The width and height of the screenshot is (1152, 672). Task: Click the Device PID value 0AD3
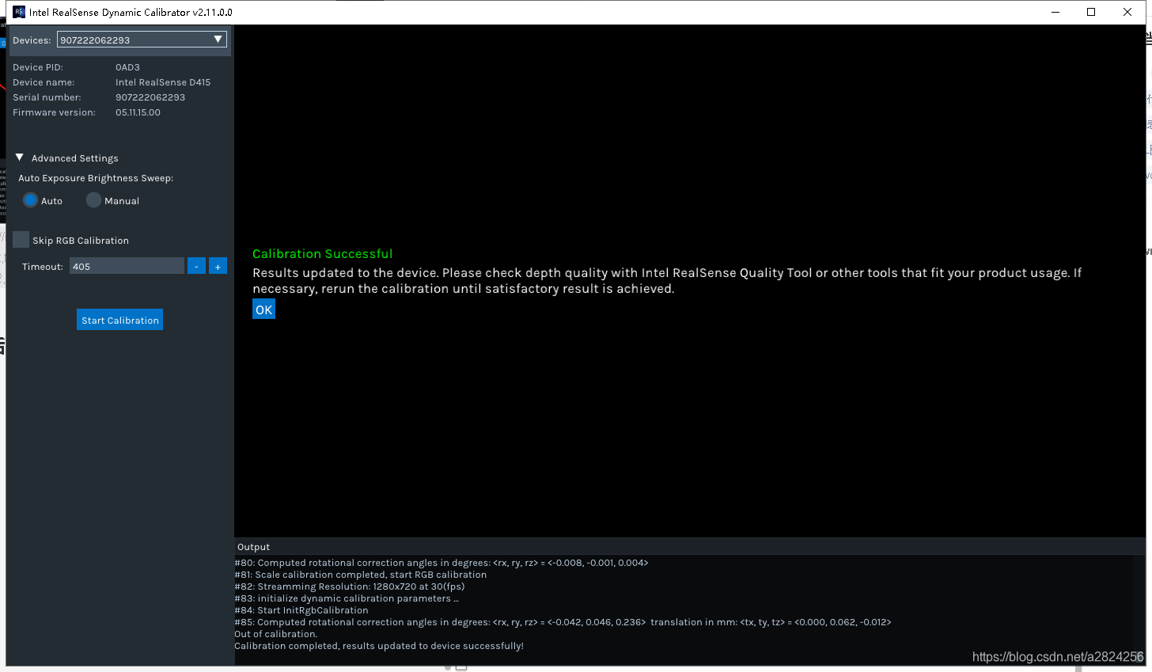click(127, 67)
